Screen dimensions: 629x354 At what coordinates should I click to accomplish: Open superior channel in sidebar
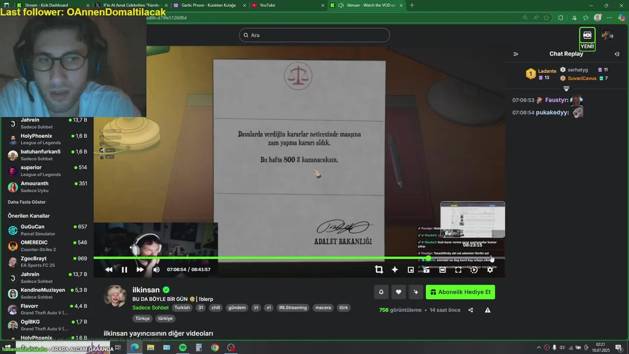[x=47, y=171]
